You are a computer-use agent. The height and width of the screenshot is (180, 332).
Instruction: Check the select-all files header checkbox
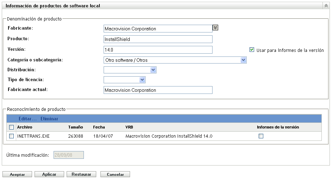[11, 127]
